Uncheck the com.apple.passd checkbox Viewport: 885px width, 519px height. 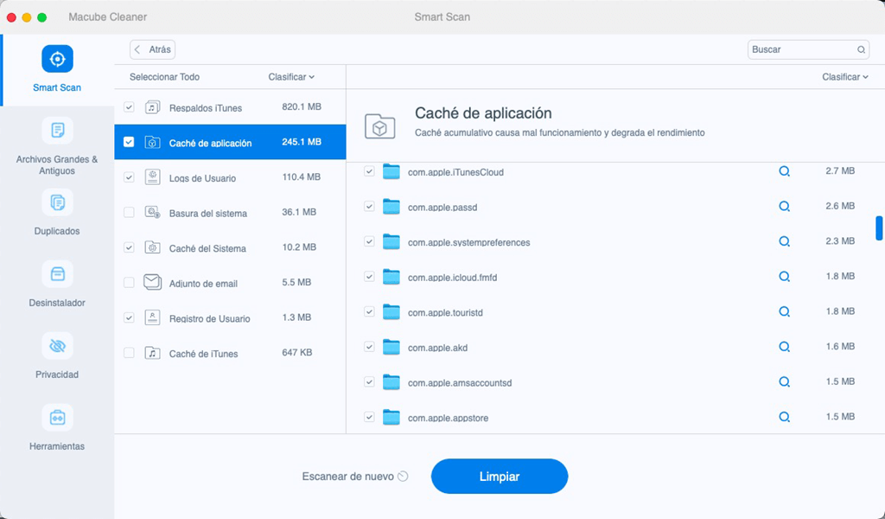(x=369, y=206)
